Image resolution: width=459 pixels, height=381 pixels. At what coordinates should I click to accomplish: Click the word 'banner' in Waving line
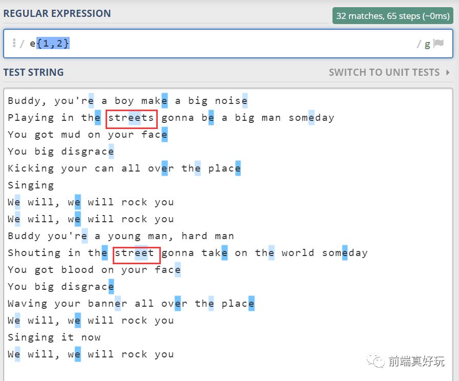click(x=108, y=304)
